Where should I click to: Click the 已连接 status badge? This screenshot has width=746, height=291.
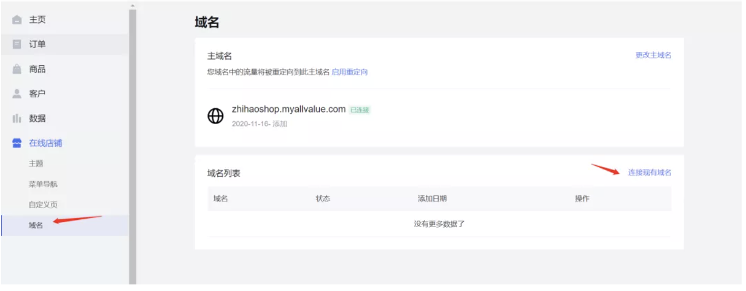coord(360,110)
